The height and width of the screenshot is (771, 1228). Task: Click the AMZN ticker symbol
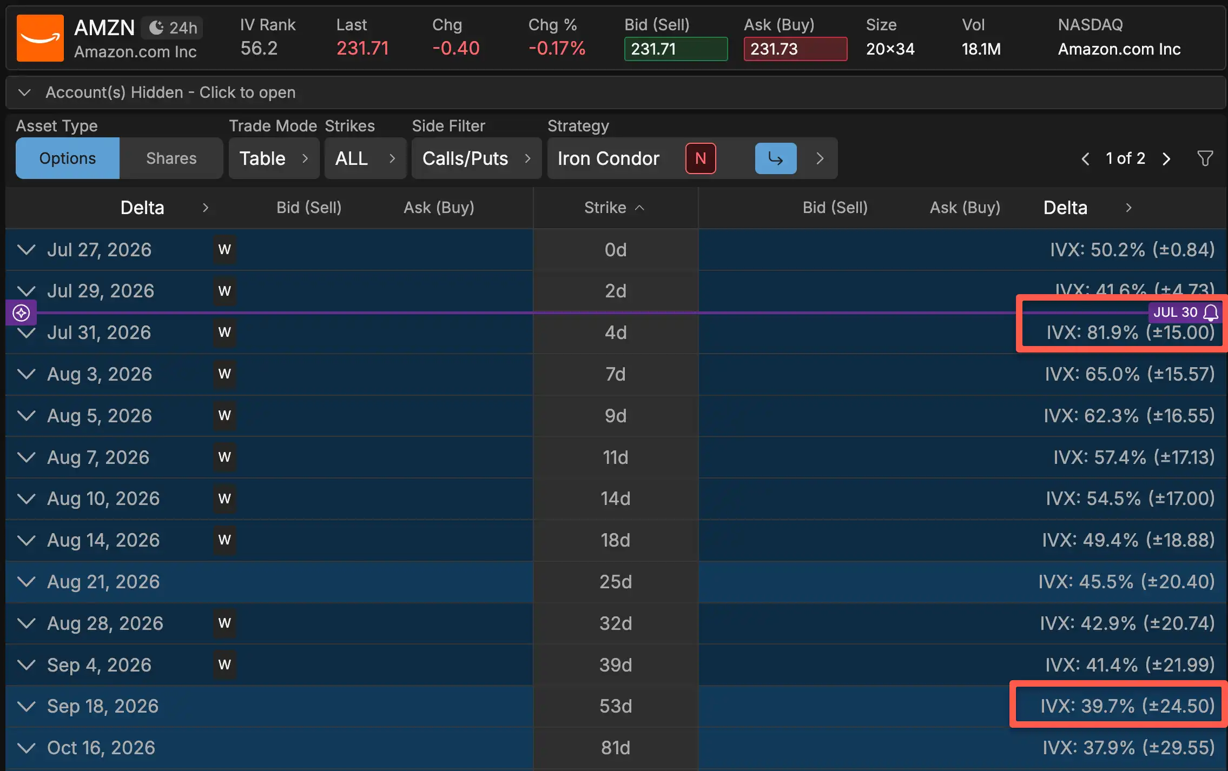pyautogui.click(x=104, y=28)
